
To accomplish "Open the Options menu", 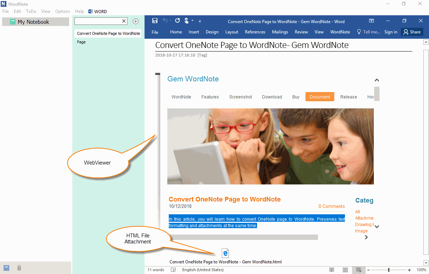I will 63,11.
